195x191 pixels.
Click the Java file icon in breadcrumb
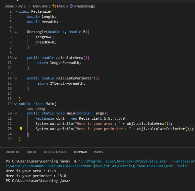(x=29, y=6)
